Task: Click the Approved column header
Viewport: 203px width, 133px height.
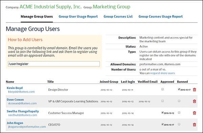Action: pos(167,82)
